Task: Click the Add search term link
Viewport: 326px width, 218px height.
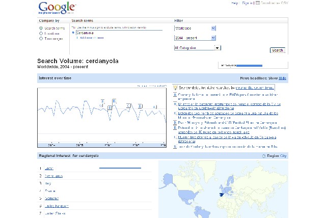Action: click(92, 38)
